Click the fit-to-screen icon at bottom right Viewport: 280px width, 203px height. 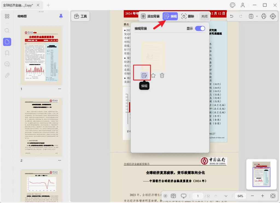[273, 196]
